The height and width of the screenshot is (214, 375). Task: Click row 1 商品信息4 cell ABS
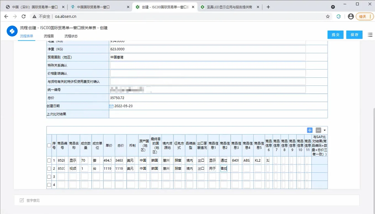click(247, 160)
